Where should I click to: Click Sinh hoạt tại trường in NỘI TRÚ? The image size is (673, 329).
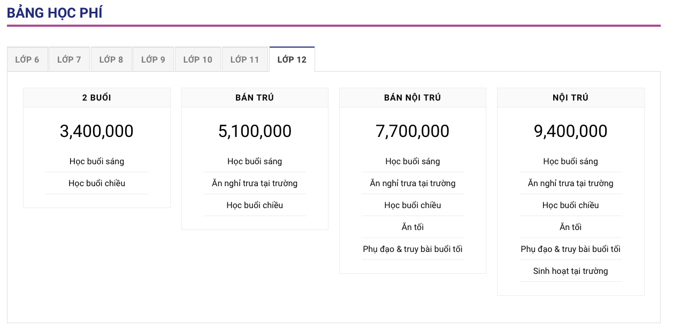570,271
